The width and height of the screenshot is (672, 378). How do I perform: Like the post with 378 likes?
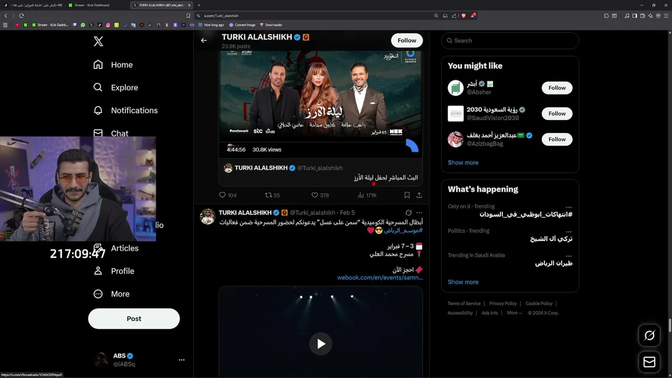click(x=320, y=195)
